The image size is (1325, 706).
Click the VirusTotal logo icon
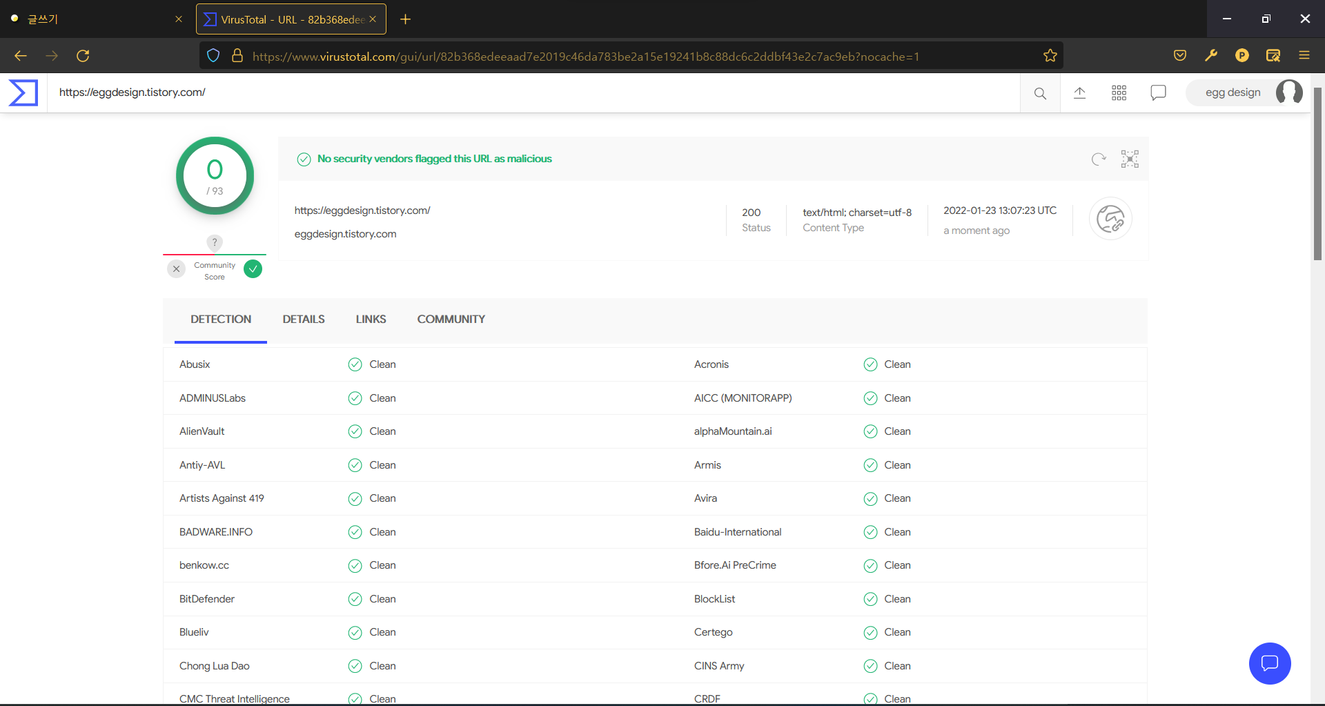(23, 92)
